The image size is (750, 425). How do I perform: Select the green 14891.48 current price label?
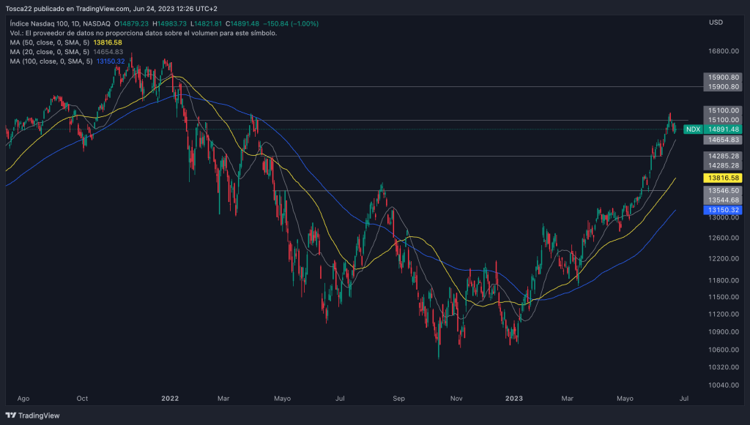coord(724,129)
